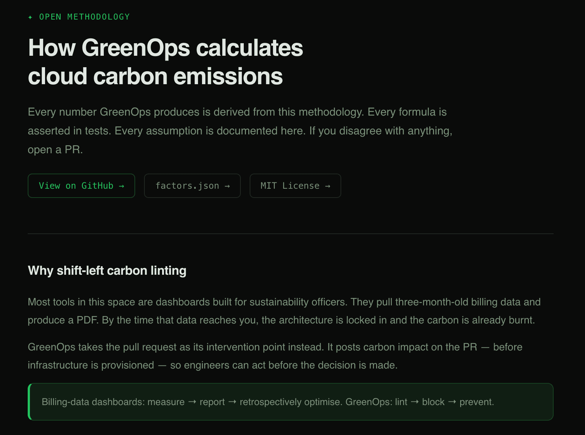The height and width of the screenshot is (435, 585).
Task: Click the Why shift-left carbon linting heading
Action: (107, 271)
